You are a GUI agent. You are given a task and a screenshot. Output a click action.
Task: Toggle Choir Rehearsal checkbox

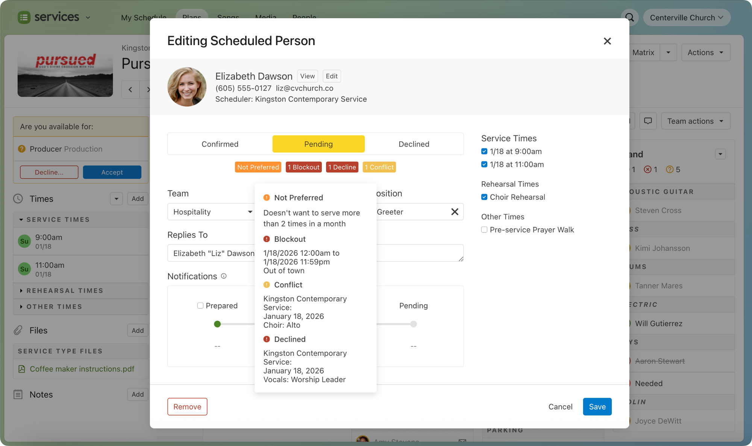click(484, 197)
